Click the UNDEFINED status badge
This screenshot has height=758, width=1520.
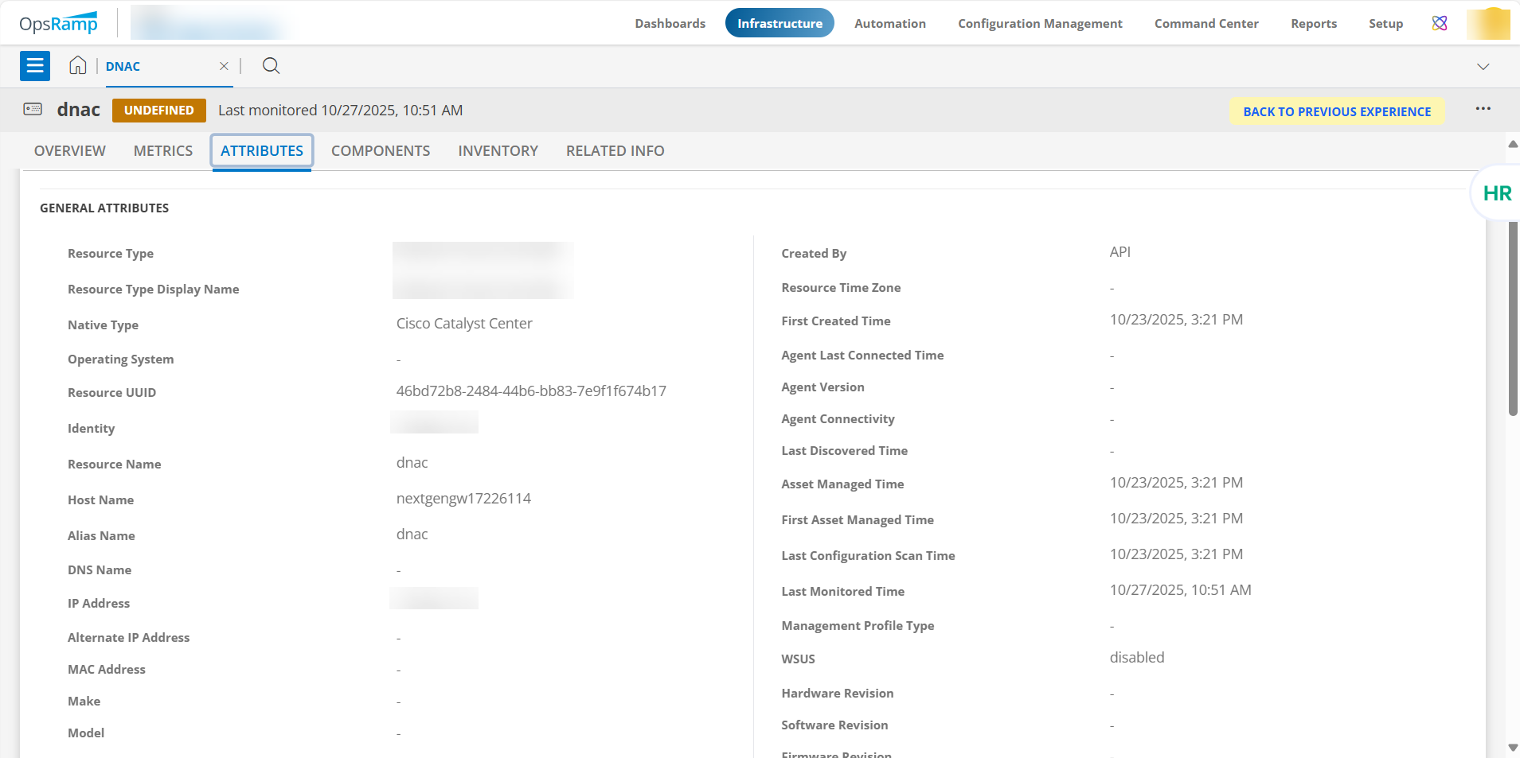point(159,111)
